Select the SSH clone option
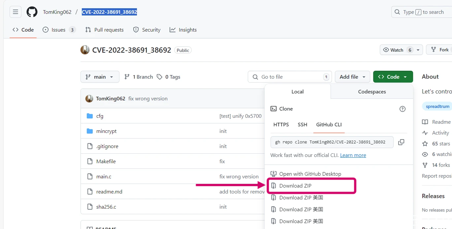The width and height of the screenshot is (452, 229). coord(303,125)
